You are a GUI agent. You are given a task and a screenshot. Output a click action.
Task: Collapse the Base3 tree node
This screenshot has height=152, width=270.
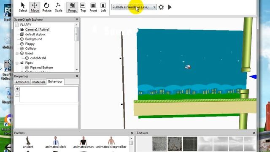pos(17,54)
